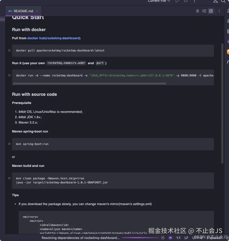Click the Debug bug icon
The width and height of the screenshot is (229, 241).
click(186, 1)
